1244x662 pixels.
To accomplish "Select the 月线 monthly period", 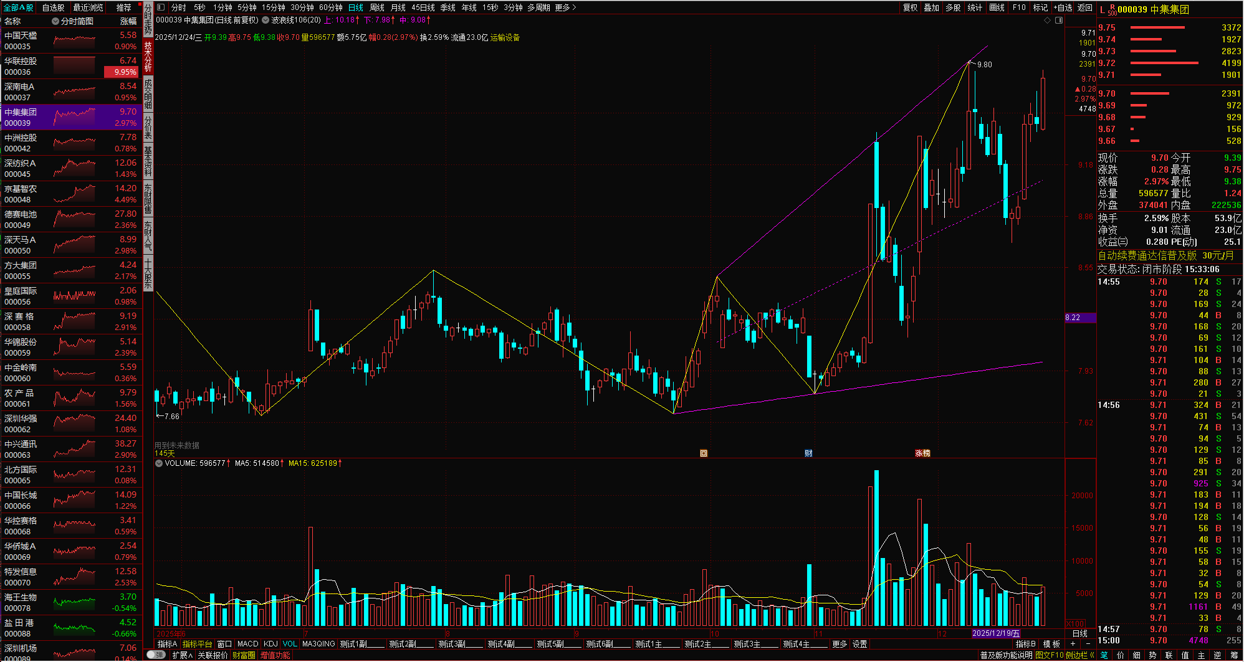I will pos(398,7).
